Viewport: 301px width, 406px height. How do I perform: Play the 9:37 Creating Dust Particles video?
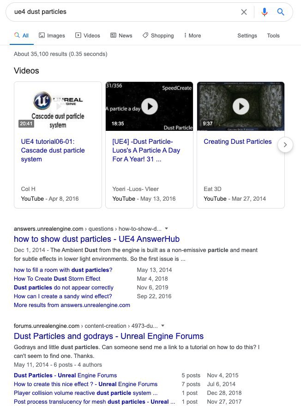pos(241,106)
